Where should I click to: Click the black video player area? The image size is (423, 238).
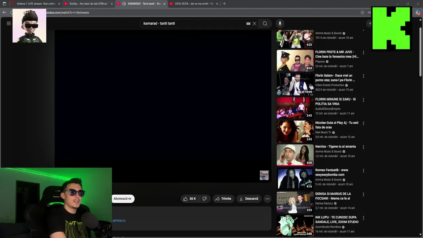[x=163, y=106]
